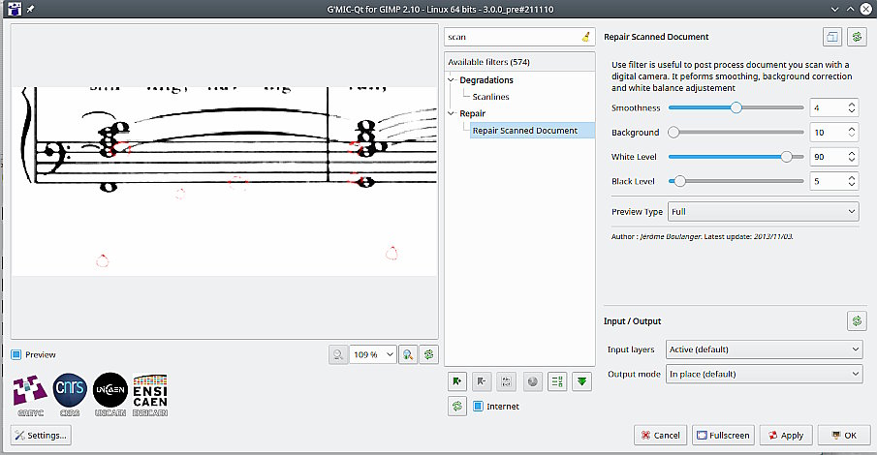877x455 pixels.
Task: Click the reset zoom magnifier icon
Action: (408, 354)
